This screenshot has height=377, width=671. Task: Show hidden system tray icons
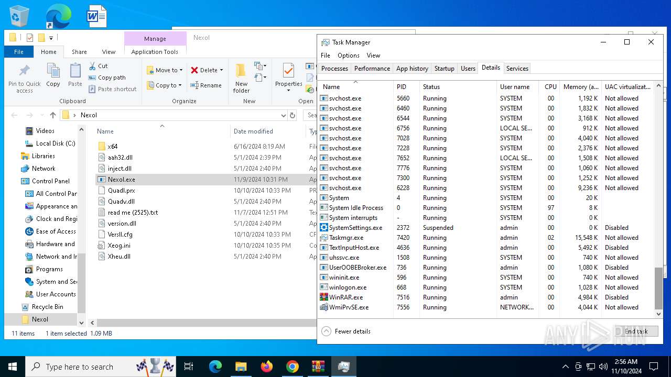[x=565, y=367]
